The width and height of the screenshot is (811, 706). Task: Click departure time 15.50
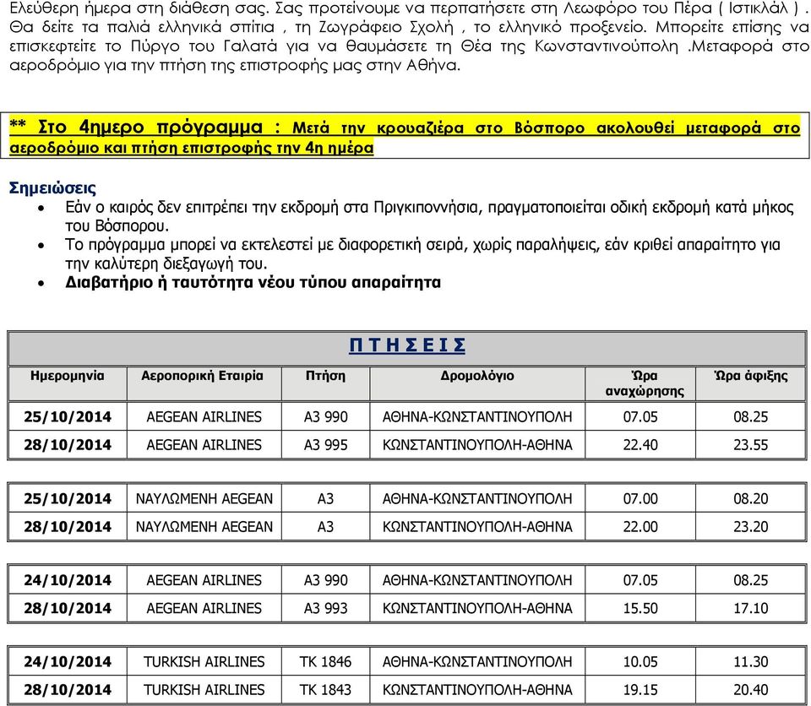tap(640, 608)
